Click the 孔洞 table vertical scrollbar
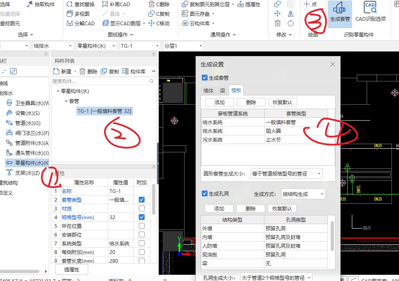This screenshot has width=399, height=281. (x=332, y=236)
